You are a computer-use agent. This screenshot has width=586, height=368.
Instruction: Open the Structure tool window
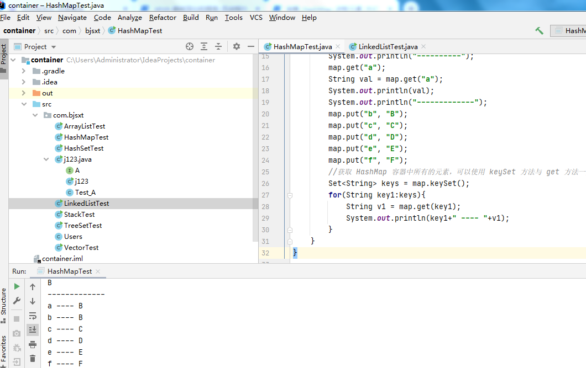[4, 306]
